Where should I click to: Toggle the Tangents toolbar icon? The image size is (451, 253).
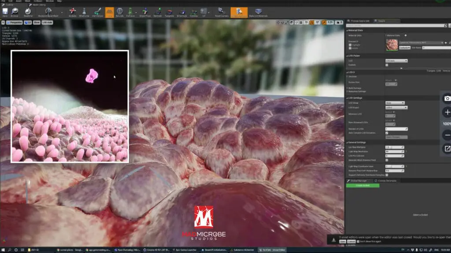170,12
